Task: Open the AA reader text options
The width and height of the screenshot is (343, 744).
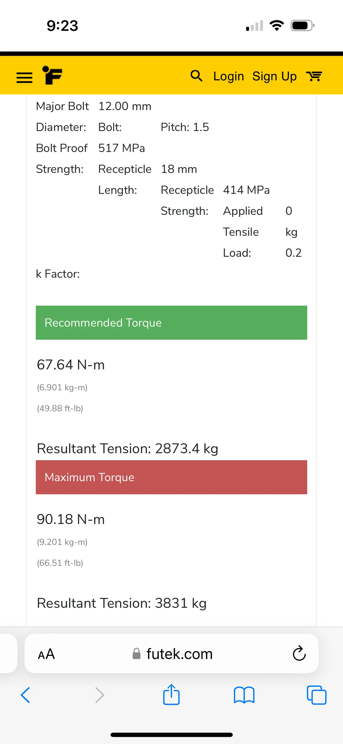Action: coord(46,654)
